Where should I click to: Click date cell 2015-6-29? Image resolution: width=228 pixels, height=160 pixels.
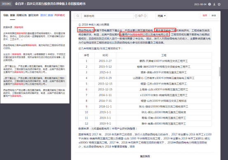coord(105,78)
